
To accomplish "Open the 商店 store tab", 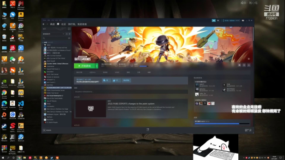I will 52,24.
